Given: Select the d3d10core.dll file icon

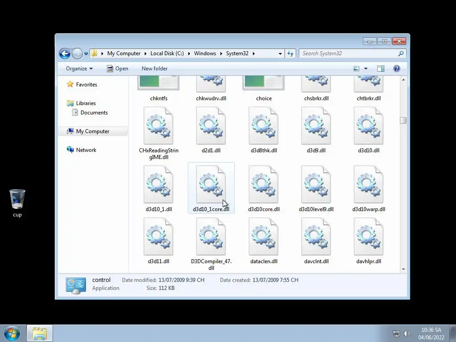Looking at the screenshot, I should (264, 184).
